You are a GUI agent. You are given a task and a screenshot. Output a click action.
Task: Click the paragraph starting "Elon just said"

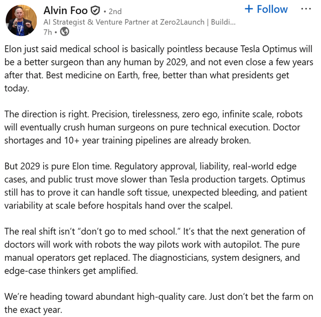[x=158, y=69]
